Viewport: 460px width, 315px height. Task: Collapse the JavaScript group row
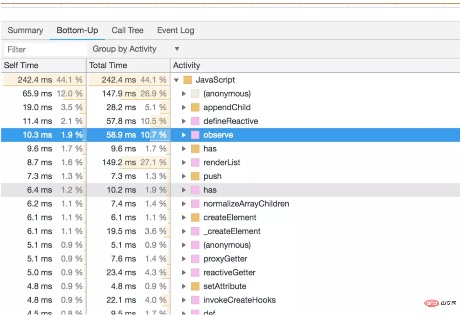pyautogui.click(x=176, y=80)
